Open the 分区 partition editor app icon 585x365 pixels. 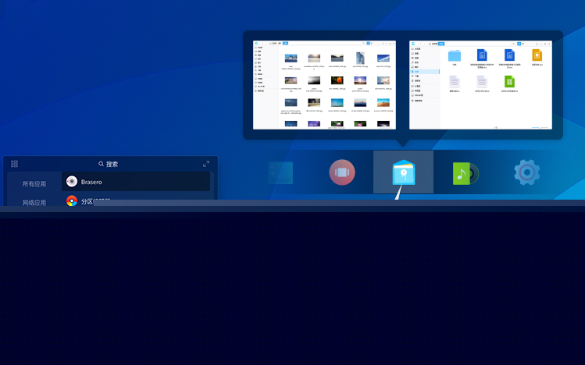coord(72,201)
